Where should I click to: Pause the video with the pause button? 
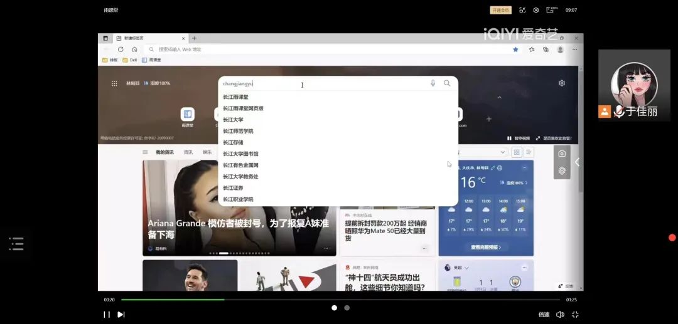(107, 315)
